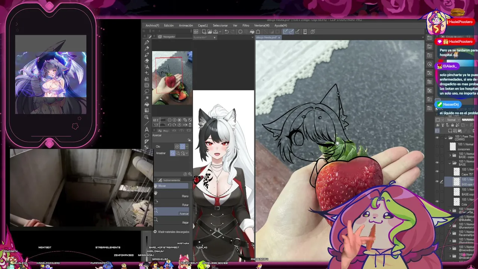The width and height of the screenshot is (478, 269).
Task: Click the Clear (delete) spinner icon
Action: click(x=240, y=32)
